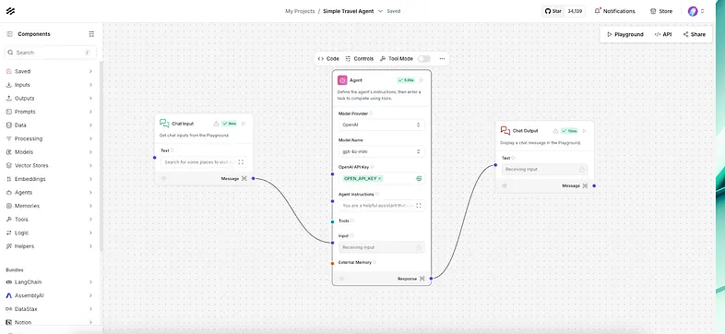Click the DataStax bundle icon
The image size is (725, 334).
[9, 308]
